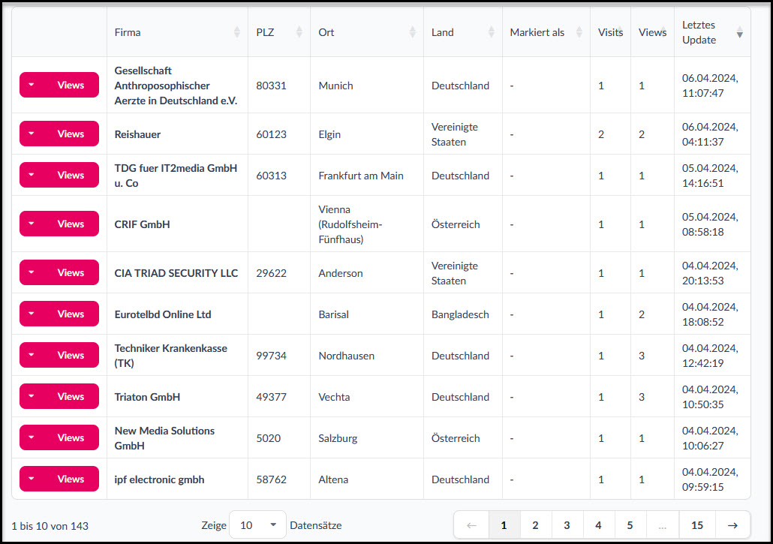This screenshot has height=544, width=773.
Task: Click city Munich cell
Action: [335, 86]
